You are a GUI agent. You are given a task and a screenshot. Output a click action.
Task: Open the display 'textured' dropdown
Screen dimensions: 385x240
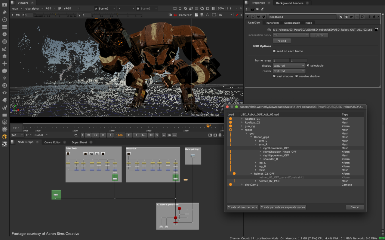click(289, 65)
